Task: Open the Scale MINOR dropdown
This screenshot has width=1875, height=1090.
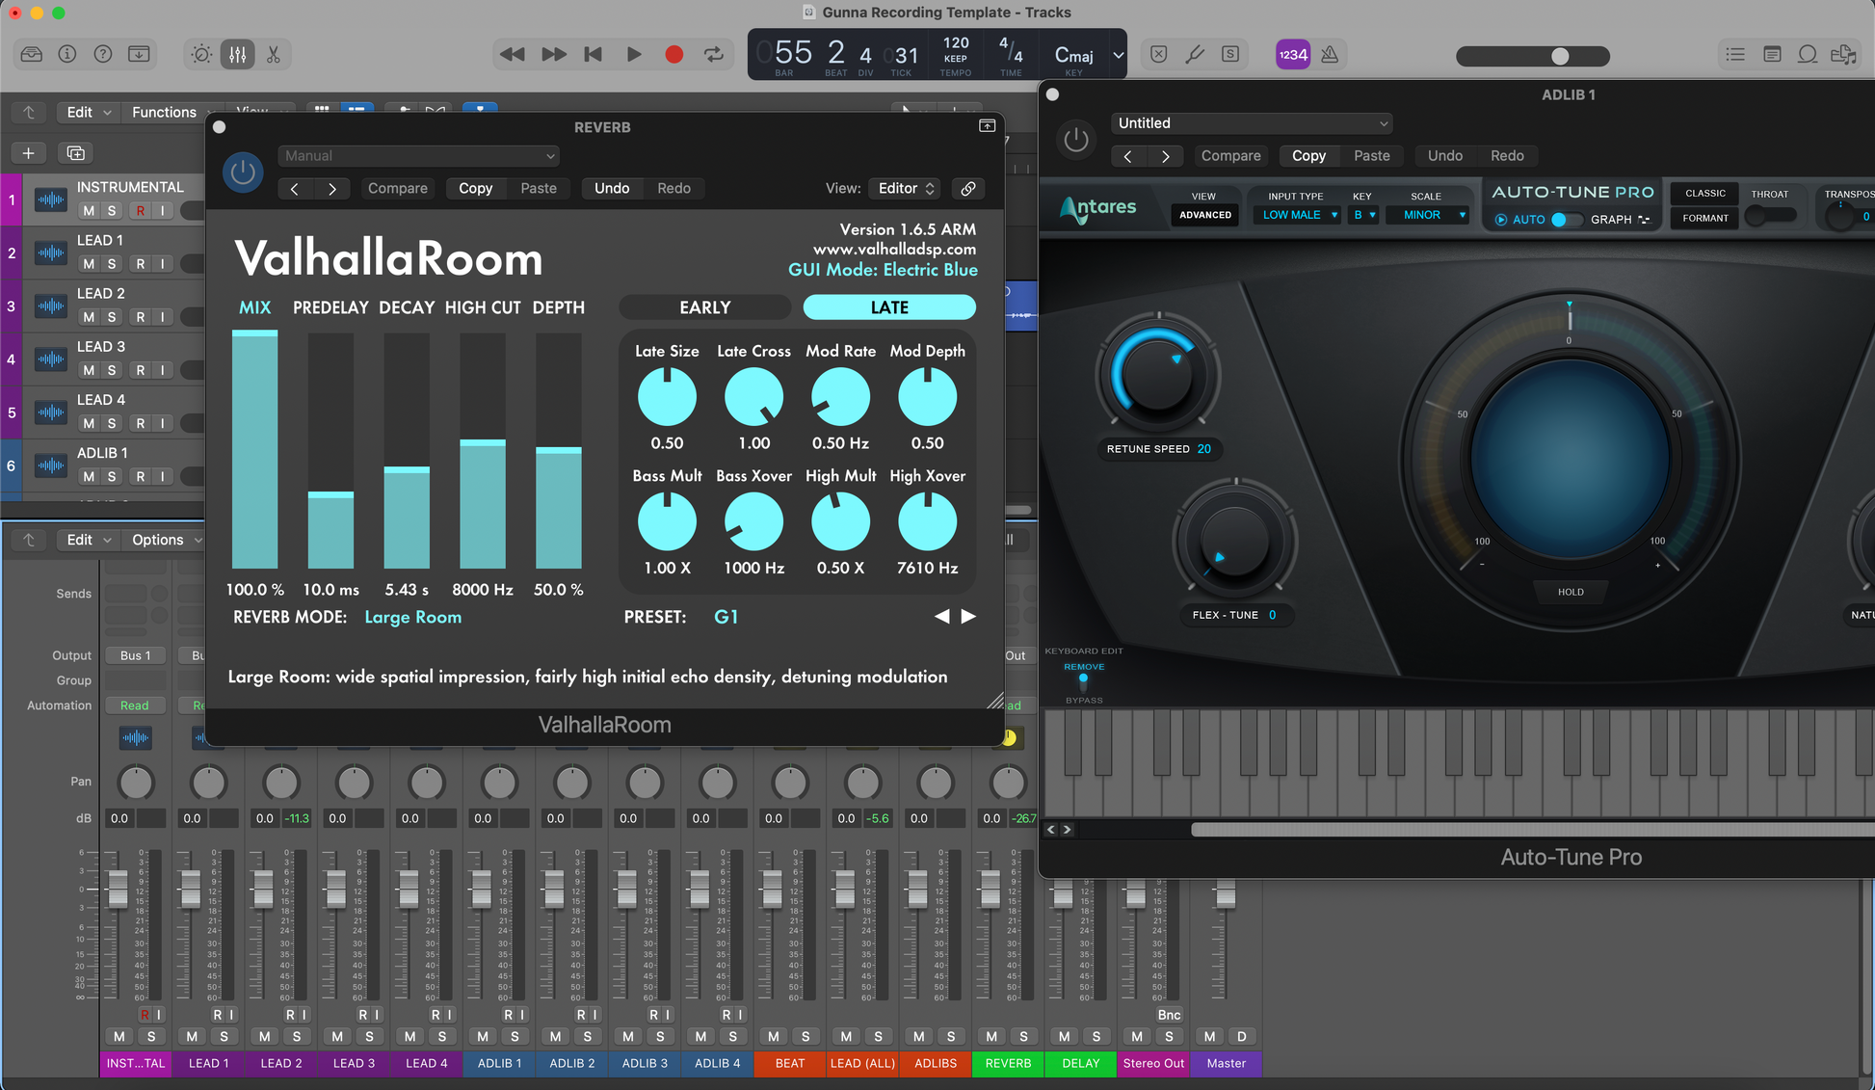Action: (1429, 215)
